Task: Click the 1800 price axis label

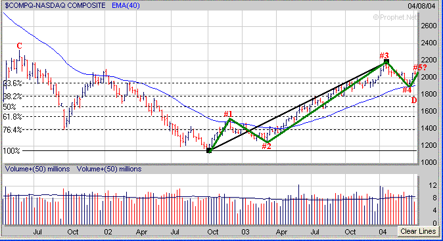Action: (429, 94)
